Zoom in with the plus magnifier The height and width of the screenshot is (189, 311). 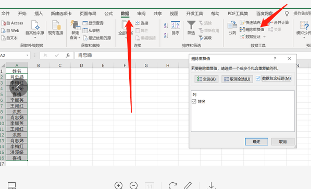[118, 186]
